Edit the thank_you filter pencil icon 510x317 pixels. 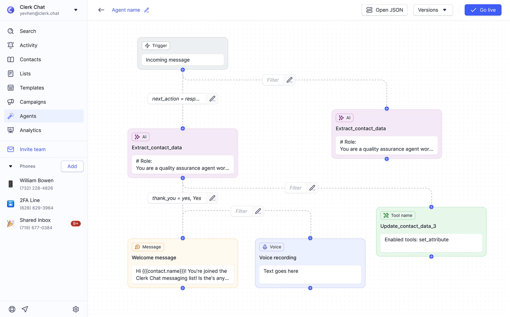212,198
